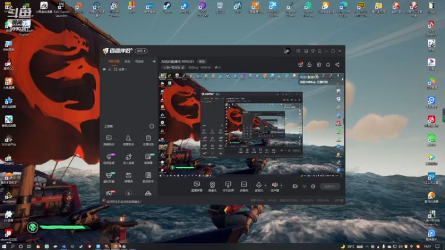The height and width of the screenshot is (250, 445).
Task: Collapse the 工具箱 toolbox section
Action: point(151,126)
